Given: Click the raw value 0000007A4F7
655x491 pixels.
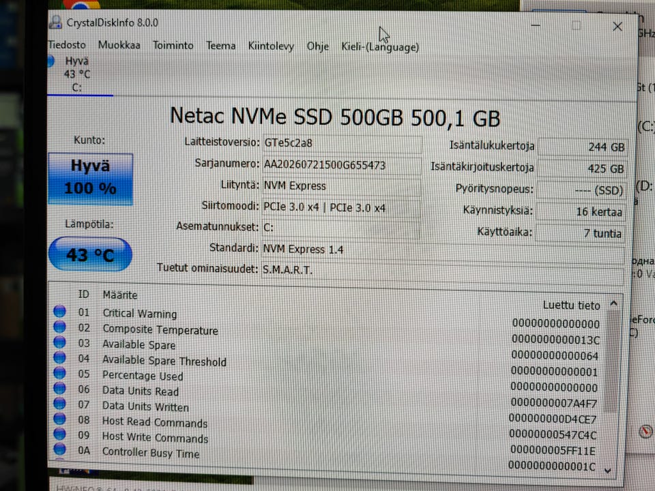Looking at the screenshot, I should [553, 403].
